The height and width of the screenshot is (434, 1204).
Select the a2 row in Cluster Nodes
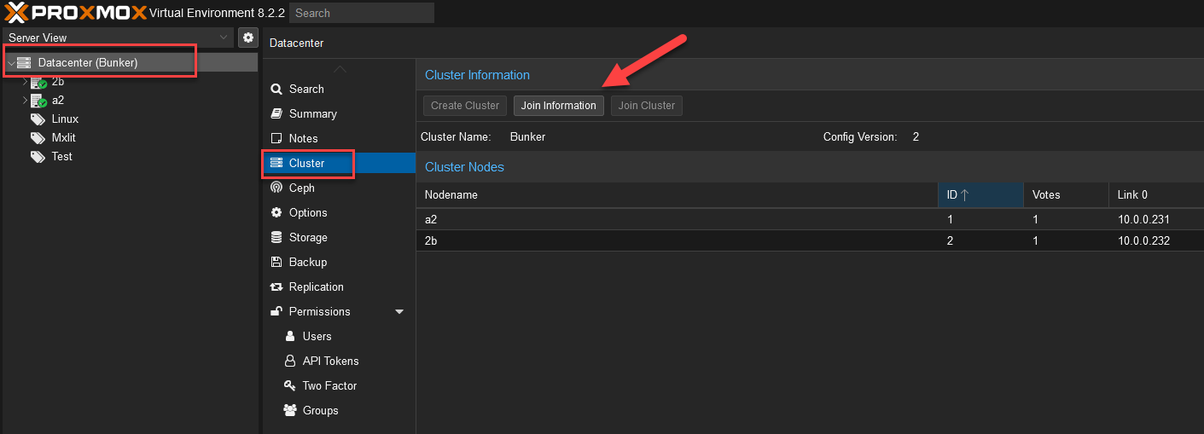point(810,219)
